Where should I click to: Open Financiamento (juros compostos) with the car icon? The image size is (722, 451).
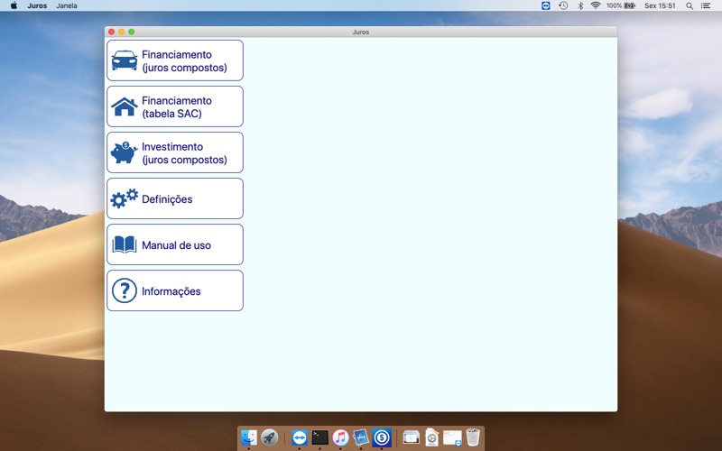(x=175, y=60)
